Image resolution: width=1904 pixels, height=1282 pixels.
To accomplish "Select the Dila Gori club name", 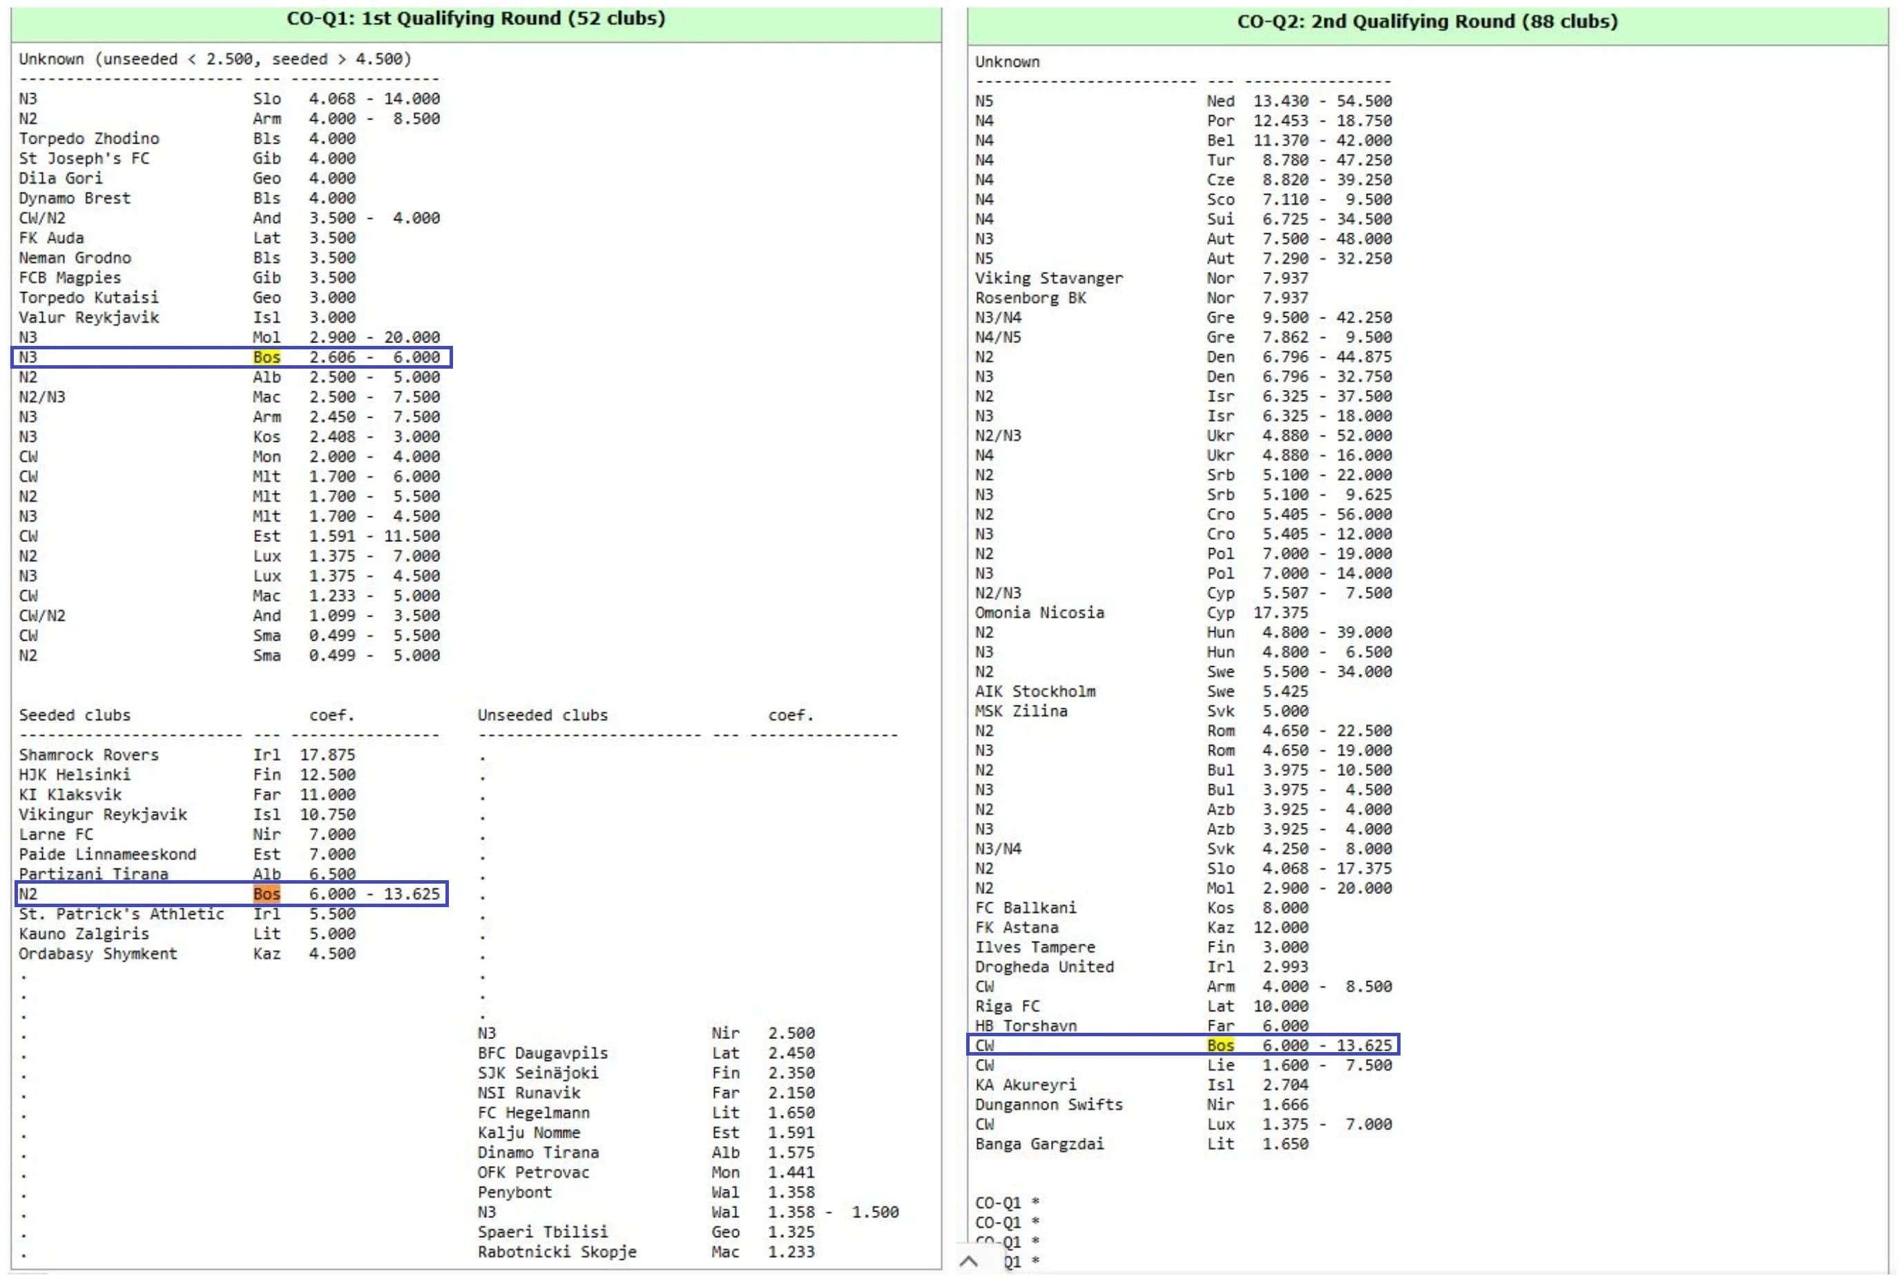I will (61, 178).
